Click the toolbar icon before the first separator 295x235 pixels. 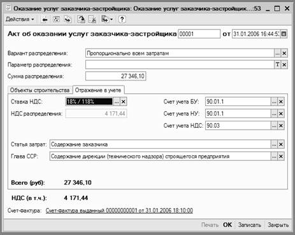point(68,20)
